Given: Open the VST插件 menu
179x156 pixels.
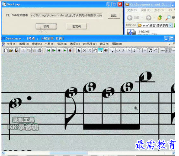Looking at the screenshot, I should (x=90, y=44).
